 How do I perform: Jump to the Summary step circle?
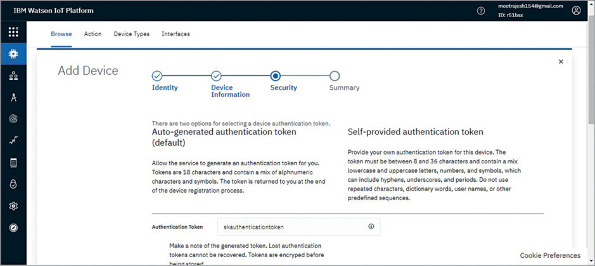coord(335,76)
